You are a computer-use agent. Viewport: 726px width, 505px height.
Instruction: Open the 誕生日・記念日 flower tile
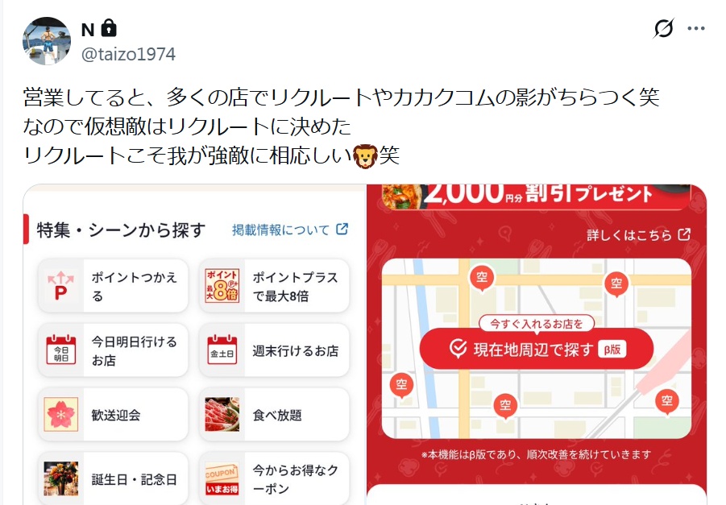pyautogui.click(x=113, y=478)
